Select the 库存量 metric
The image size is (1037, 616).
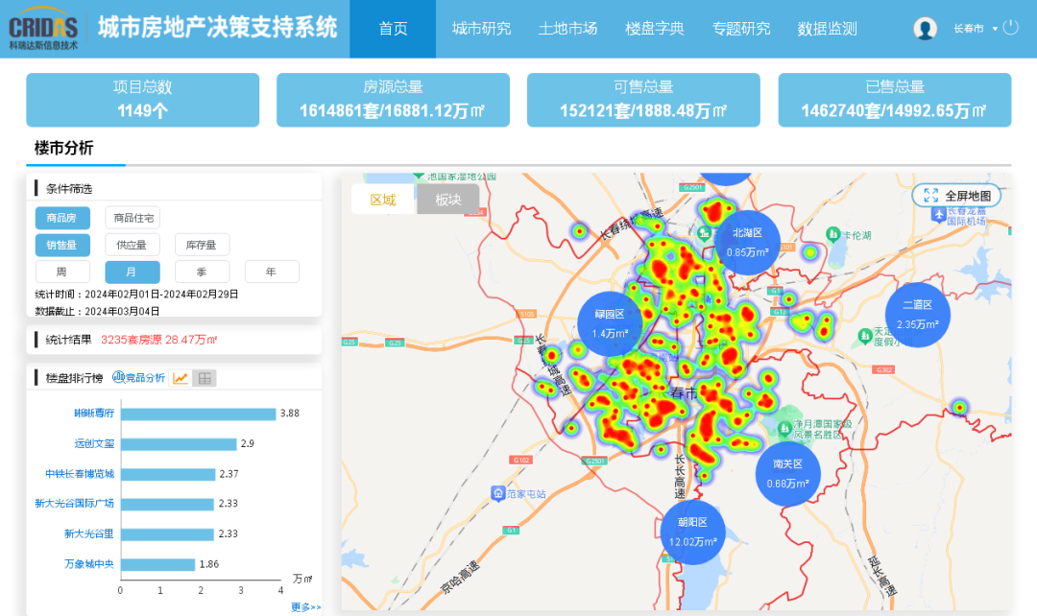[x=202, y=245]
